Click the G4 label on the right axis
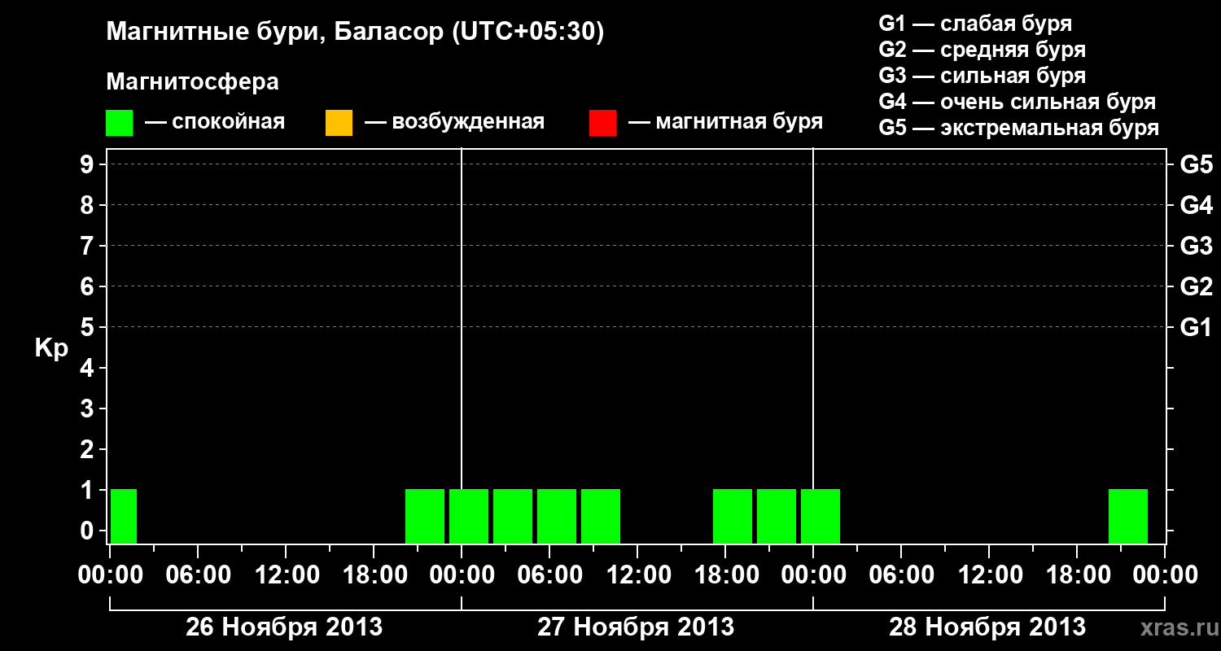Screen dimensions: 1221x651 tap(1196, 205)
